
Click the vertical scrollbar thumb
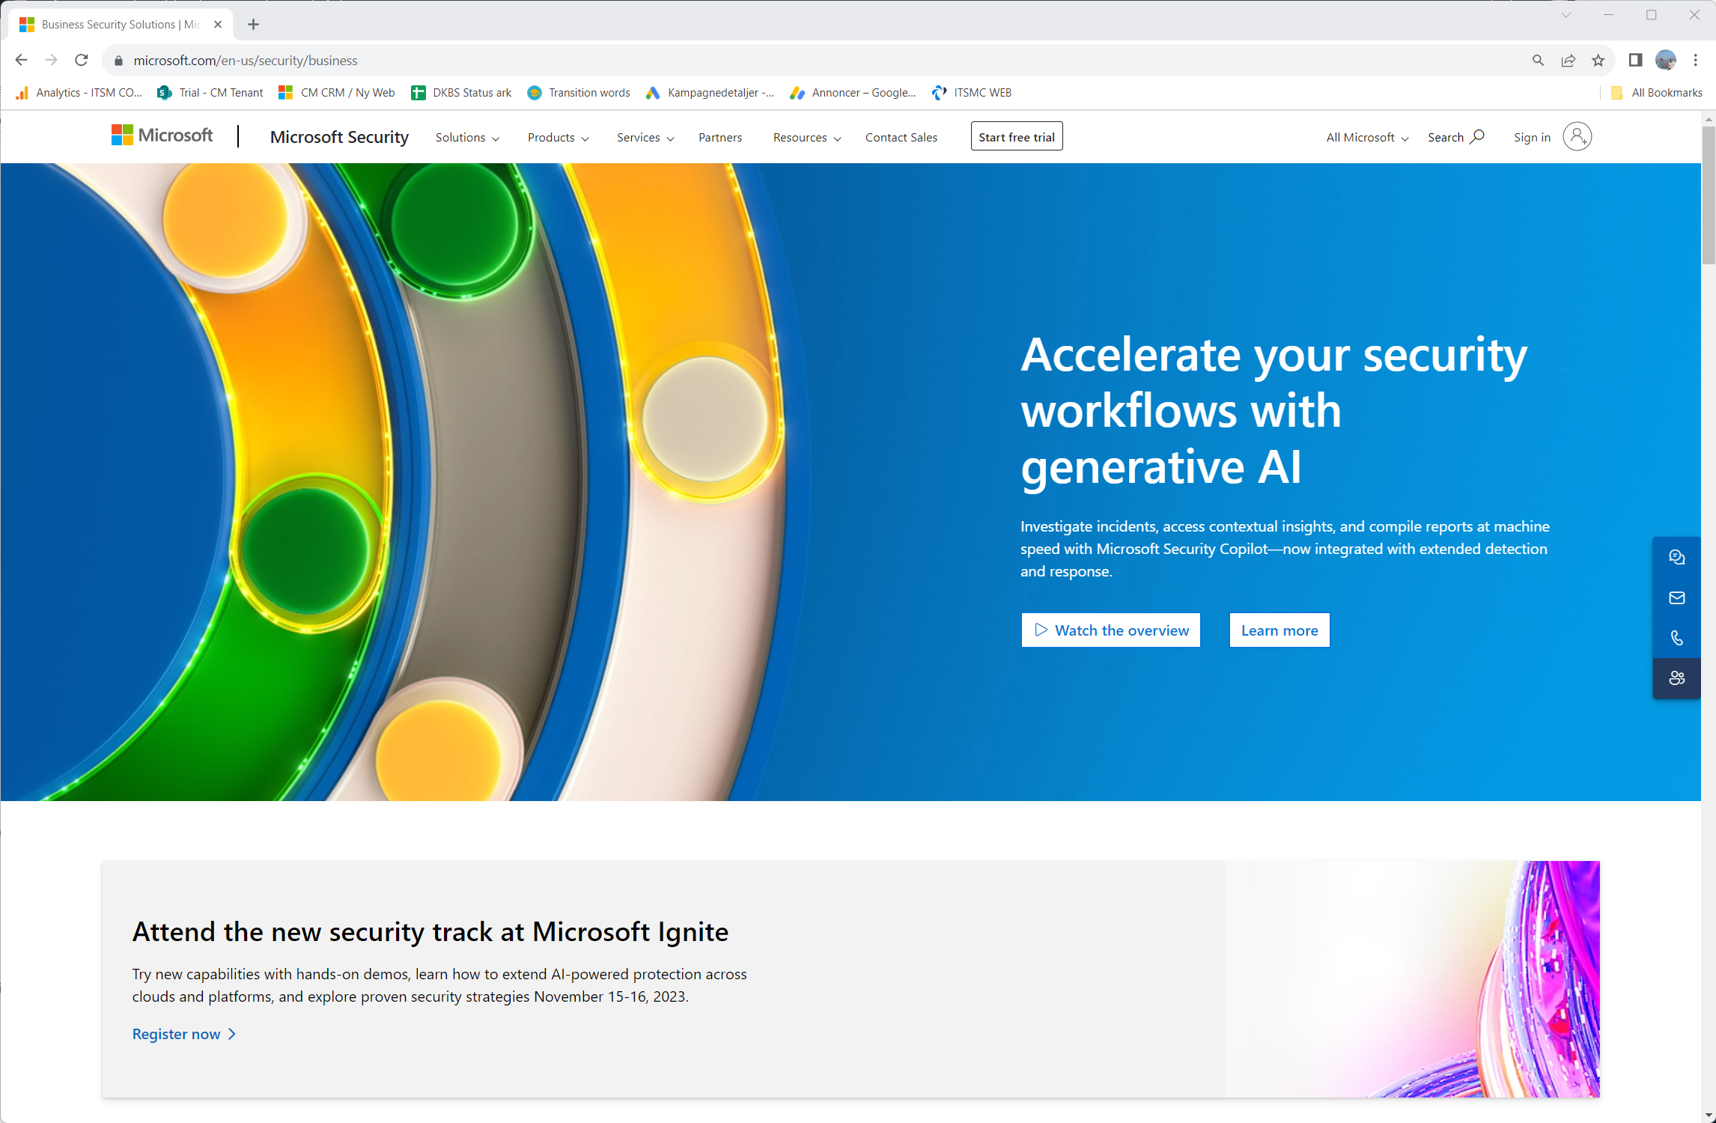pyautogui.click(x=1709, y=195)
